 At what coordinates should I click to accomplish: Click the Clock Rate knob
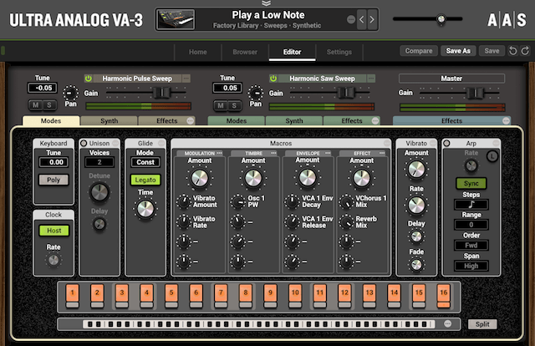[x=53, y=261]
